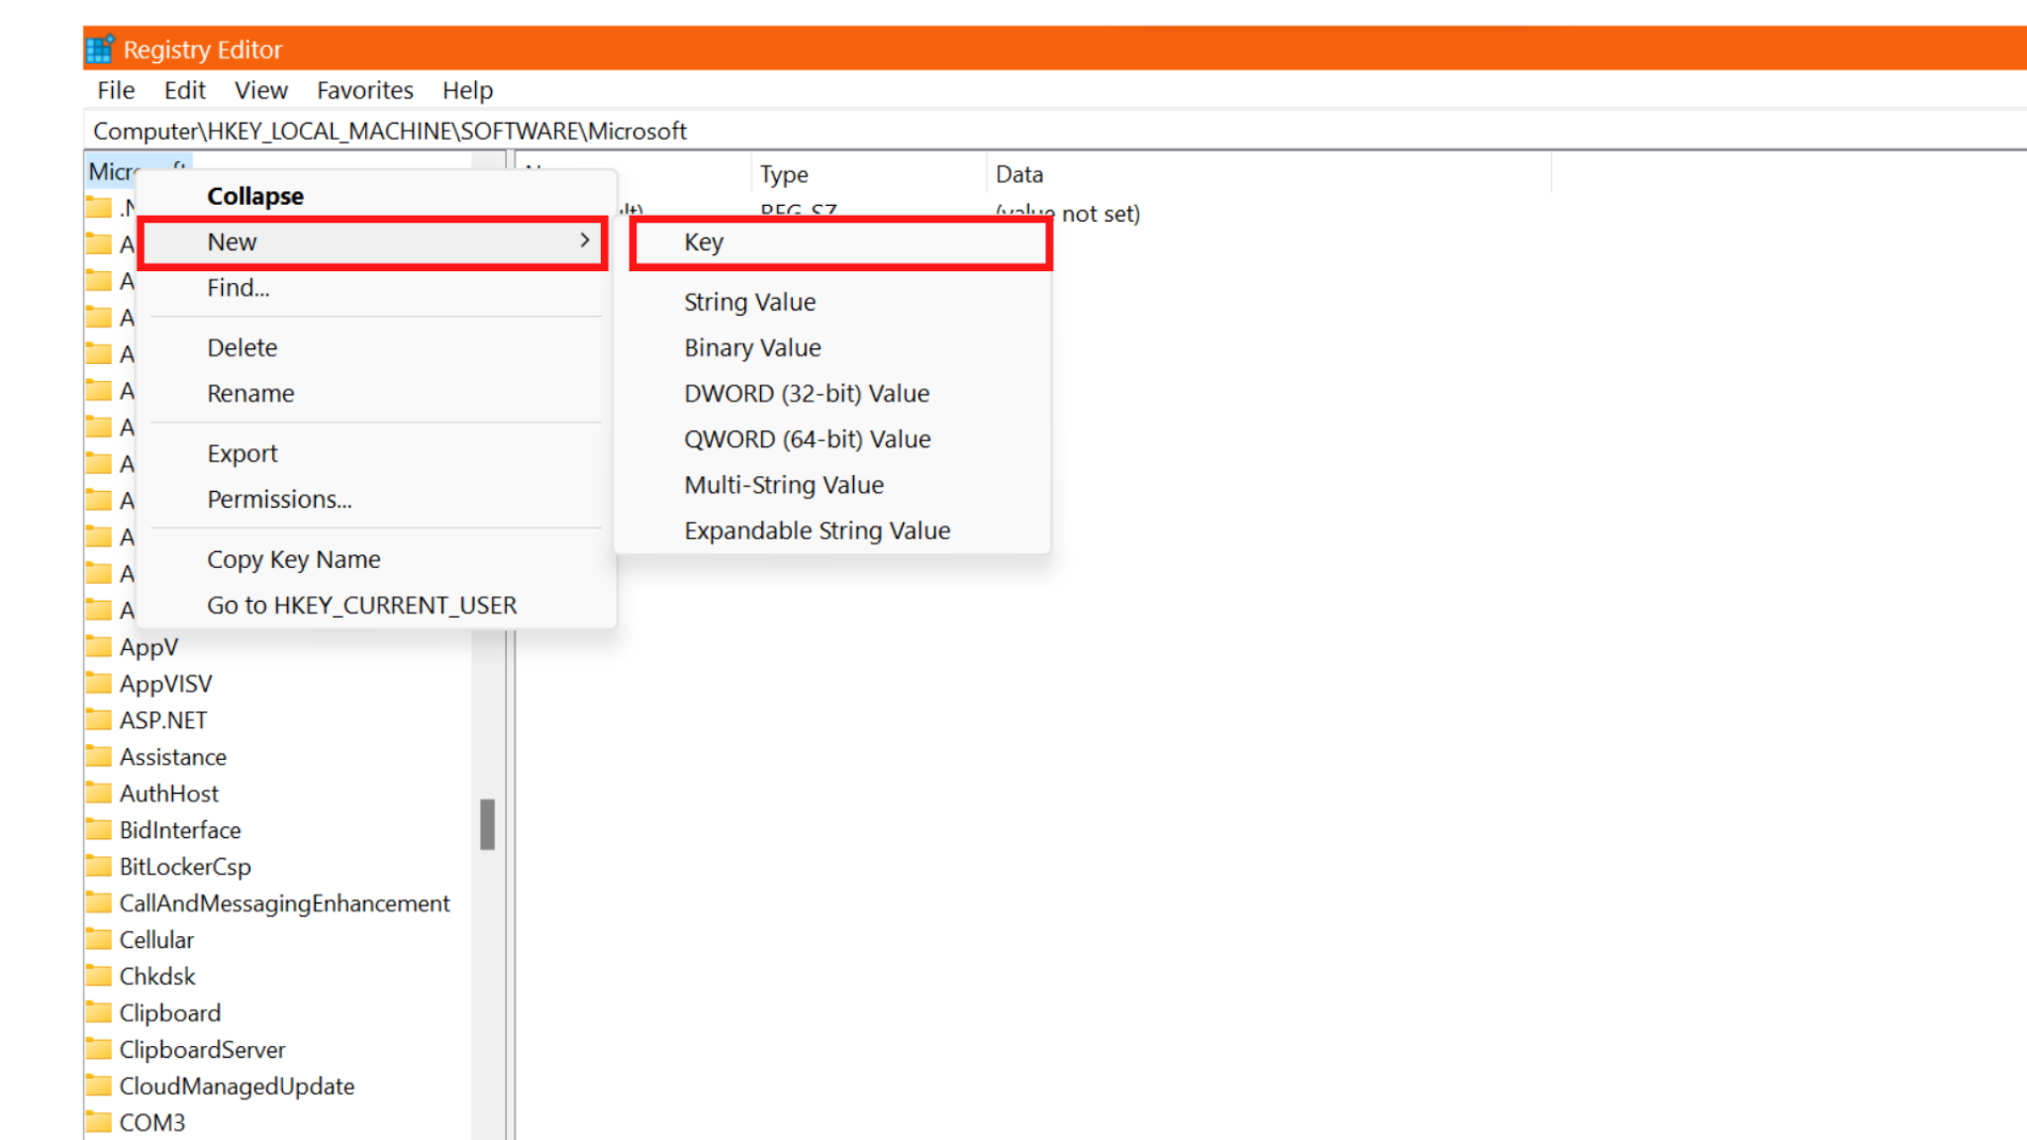Image resolution: width=2027 pixels, height=1140 pixels.
Task: Click the AppV folder icon
Action: [x=98, y=646]
